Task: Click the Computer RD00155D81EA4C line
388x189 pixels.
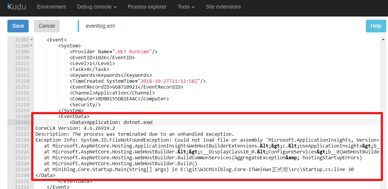Action: [119, 99]
